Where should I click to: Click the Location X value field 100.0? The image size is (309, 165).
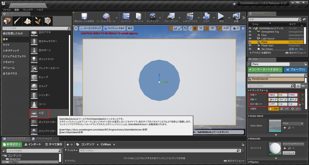click(273, 95)
